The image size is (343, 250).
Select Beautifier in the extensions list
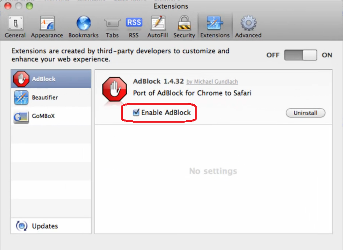[51, 97]
